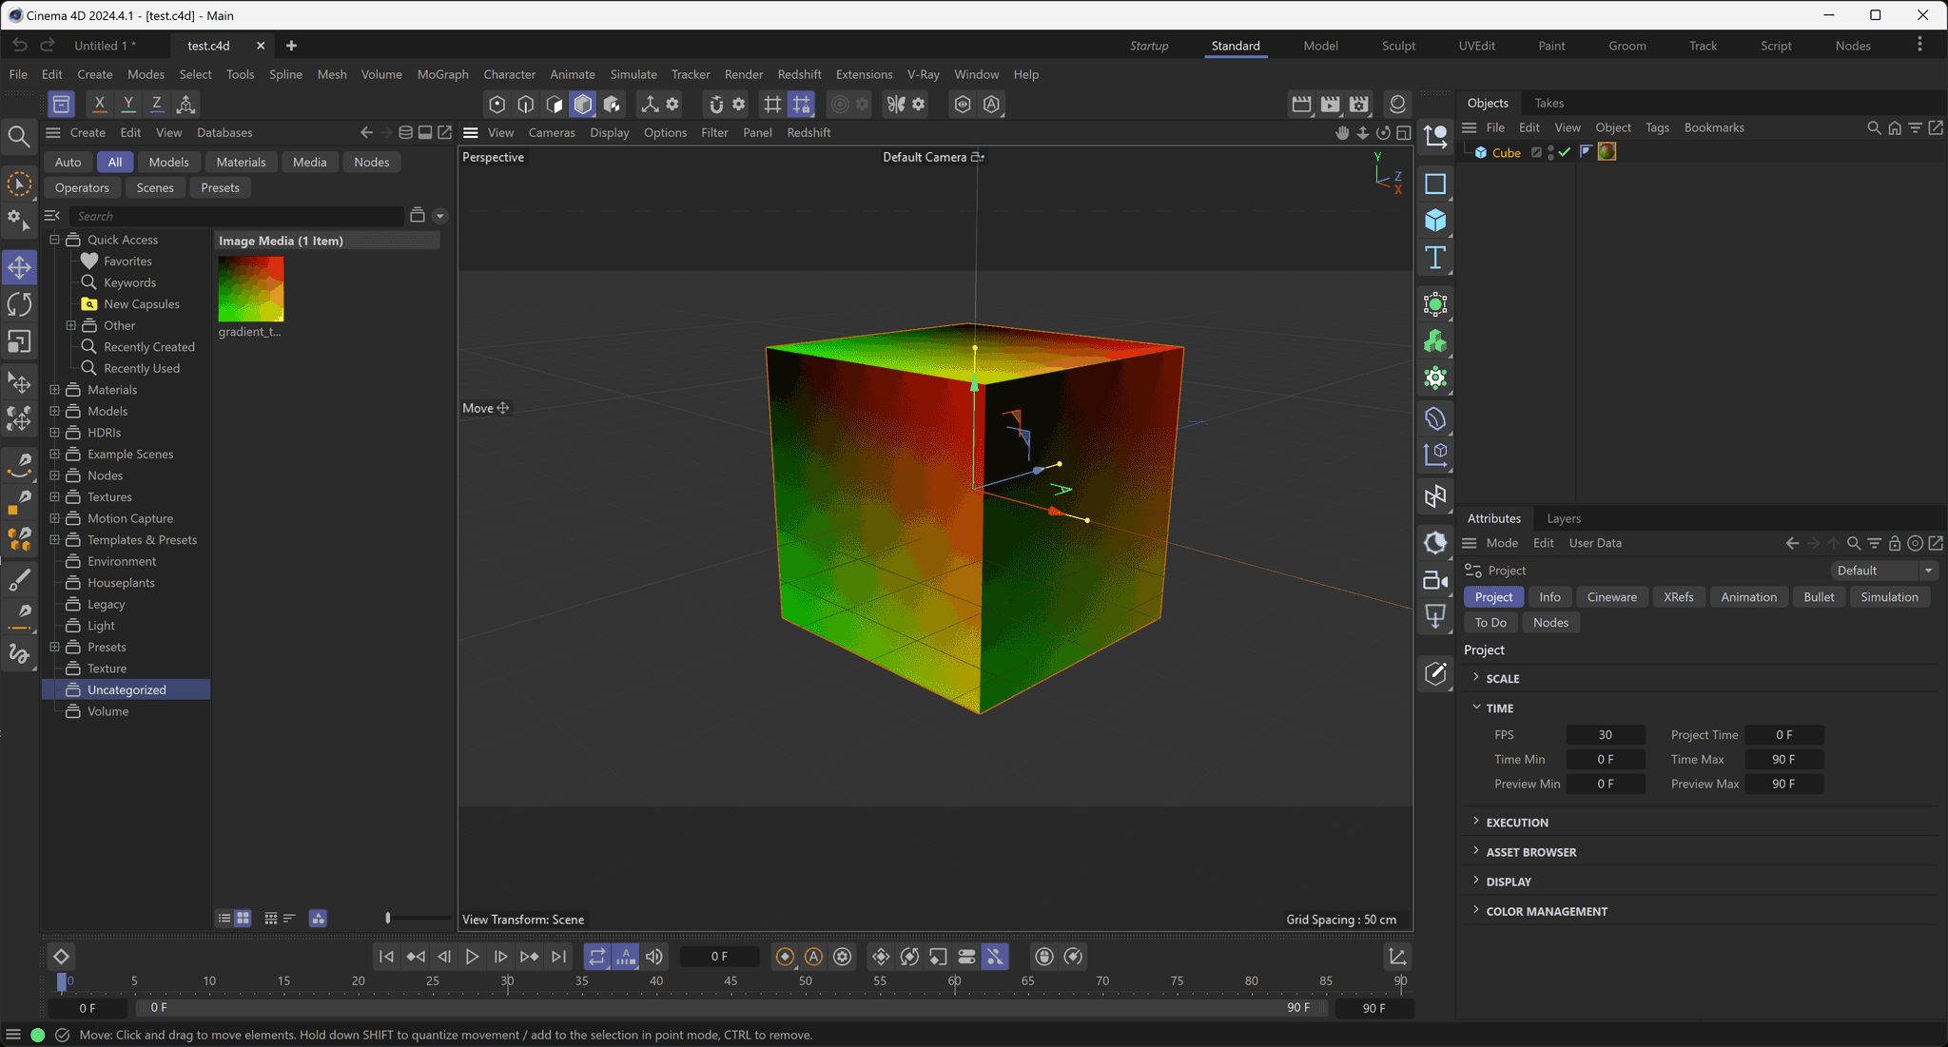
Task: Click the preview range bar
Action: click(x=730, y=1008)
